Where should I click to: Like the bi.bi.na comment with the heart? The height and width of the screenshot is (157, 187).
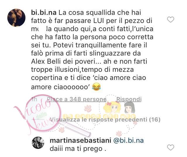(x=171, y=19)
